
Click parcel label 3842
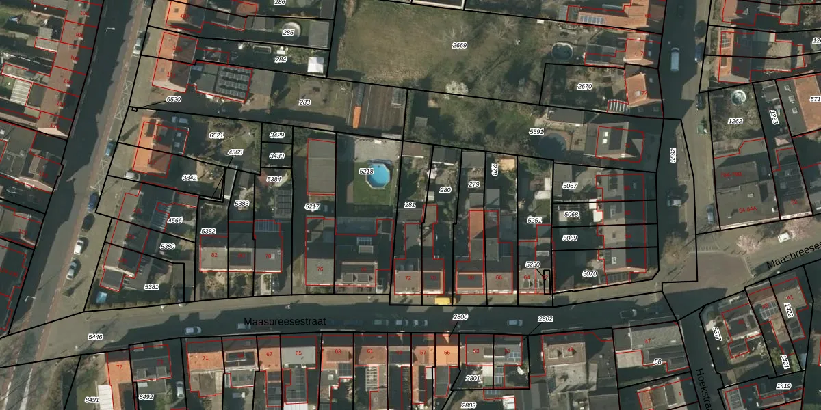(x=190, y=178)
